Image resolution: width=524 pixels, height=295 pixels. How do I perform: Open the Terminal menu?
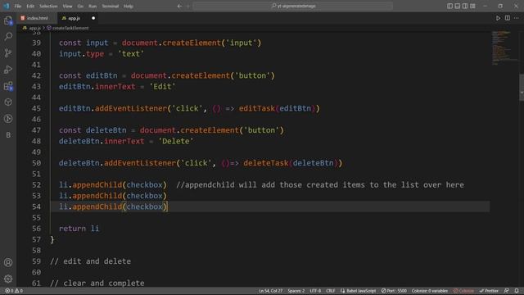111,6
